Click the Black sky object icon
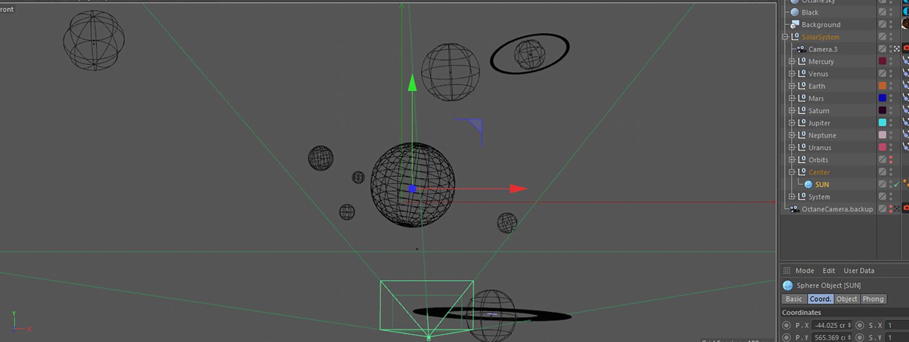 795,12
